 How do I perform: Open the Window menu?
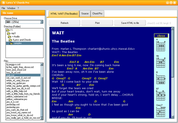(x=11, y=8)
